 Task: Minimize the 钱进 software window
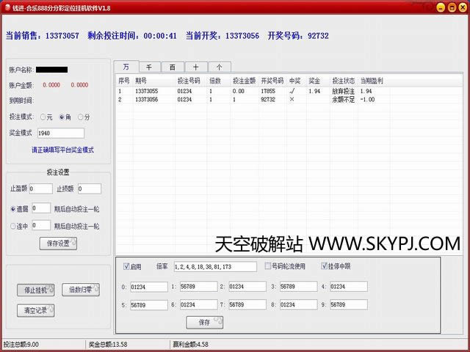[439, 7]
